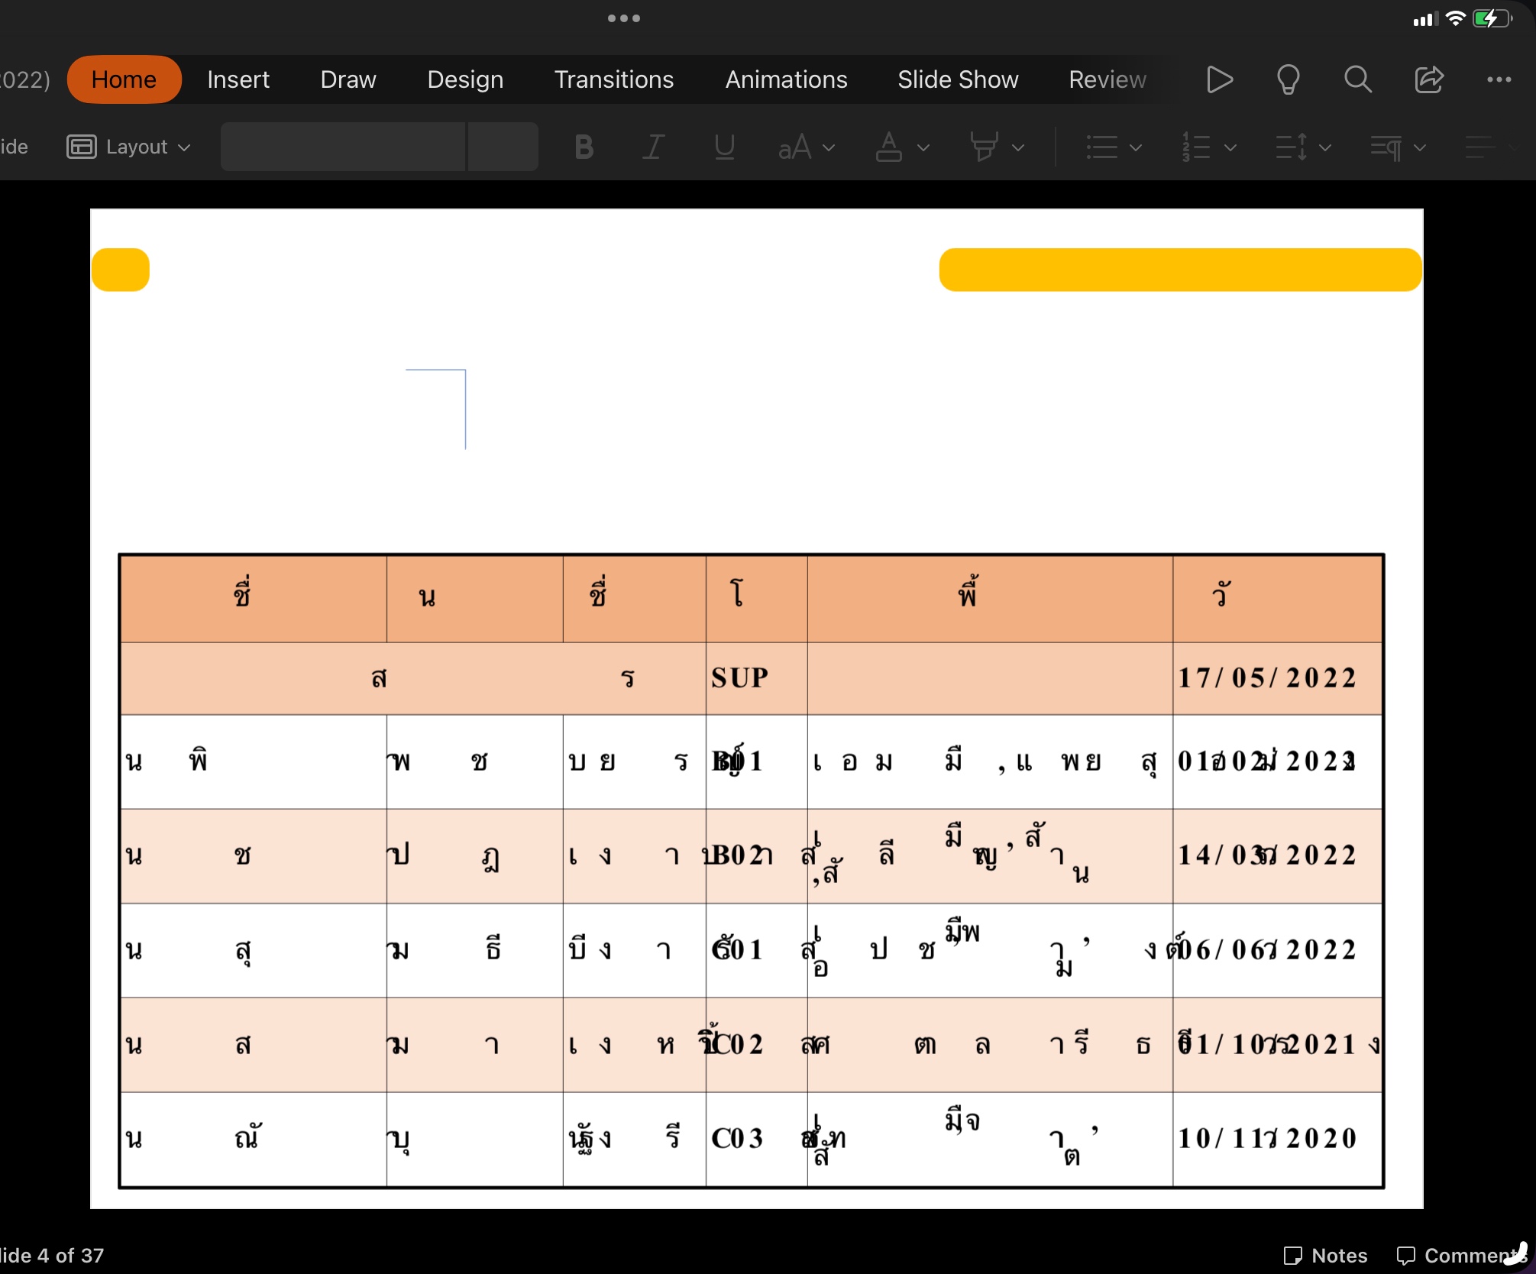Open the Animations tab
This screenshot has height=1274, width=1536.
[x=786, y=79]
